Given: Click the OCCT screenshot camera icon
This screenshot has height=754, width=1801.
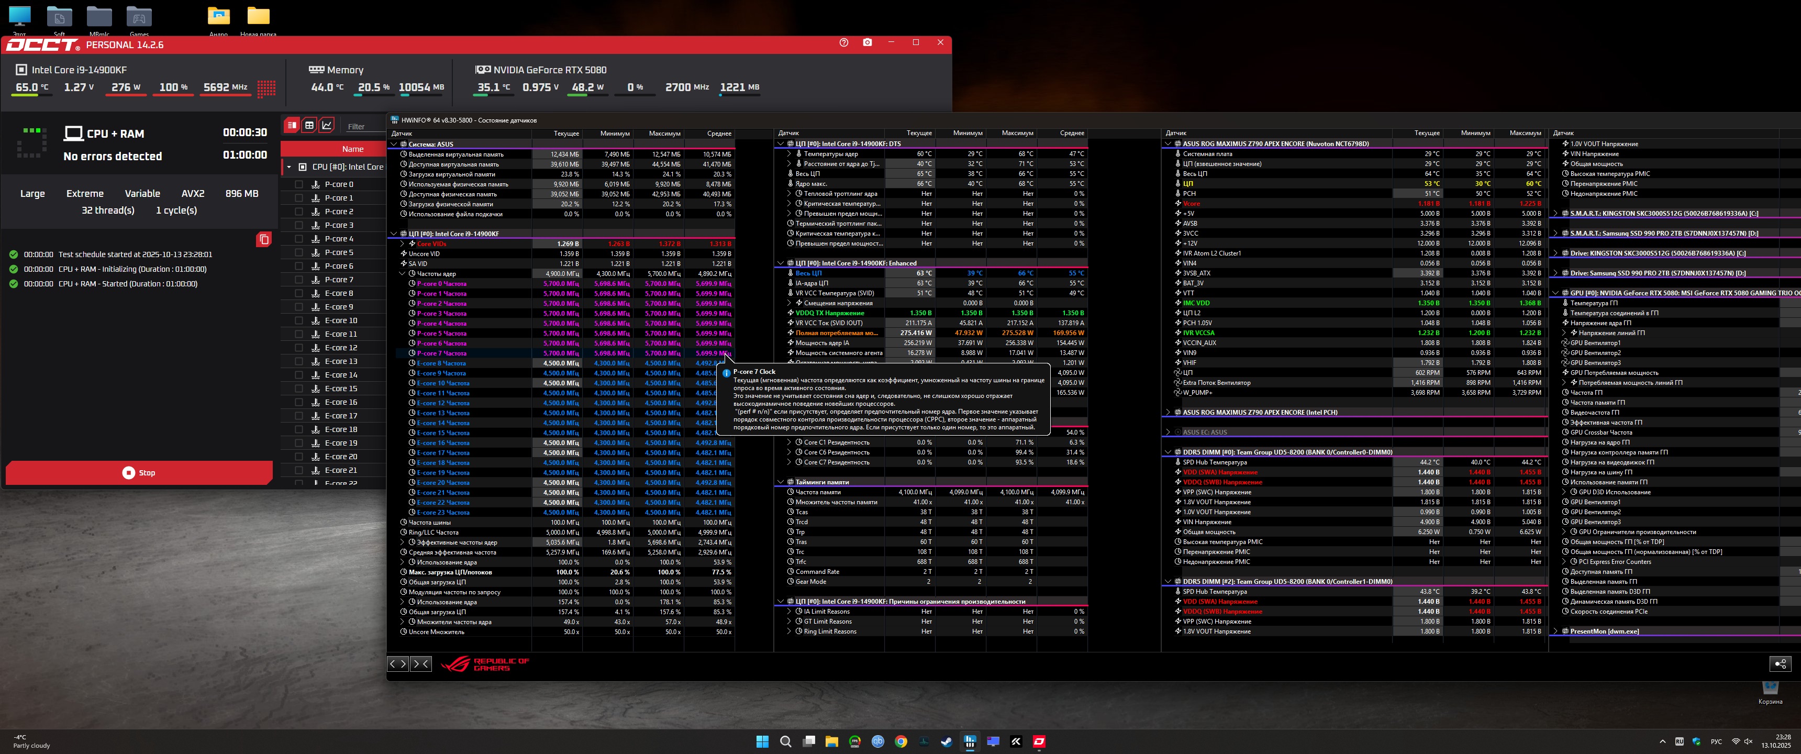Looking at the screenshot, I should pyautogui.click(x=867, y=42).
